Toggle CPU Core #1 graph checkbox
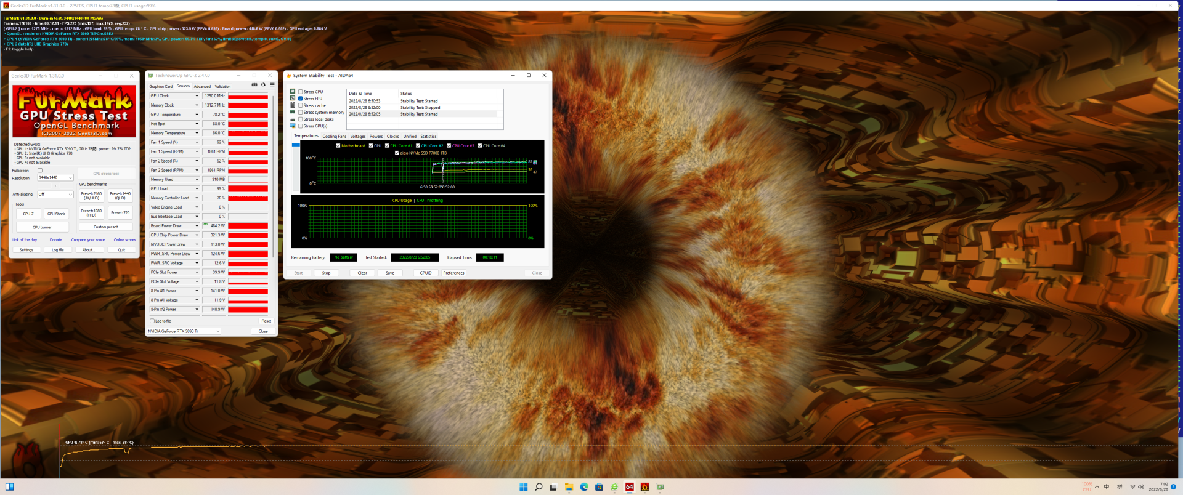 tap(387, 146)
